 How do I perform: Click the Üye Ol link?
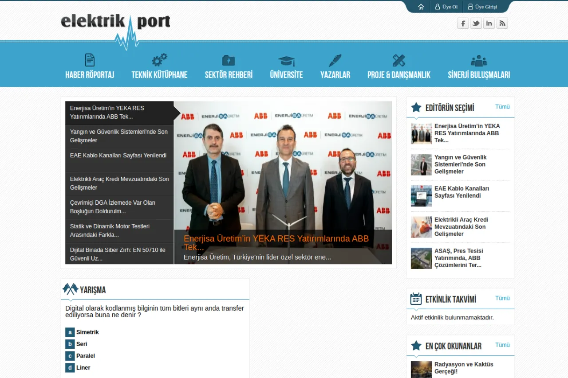click(x=446, y=7)
